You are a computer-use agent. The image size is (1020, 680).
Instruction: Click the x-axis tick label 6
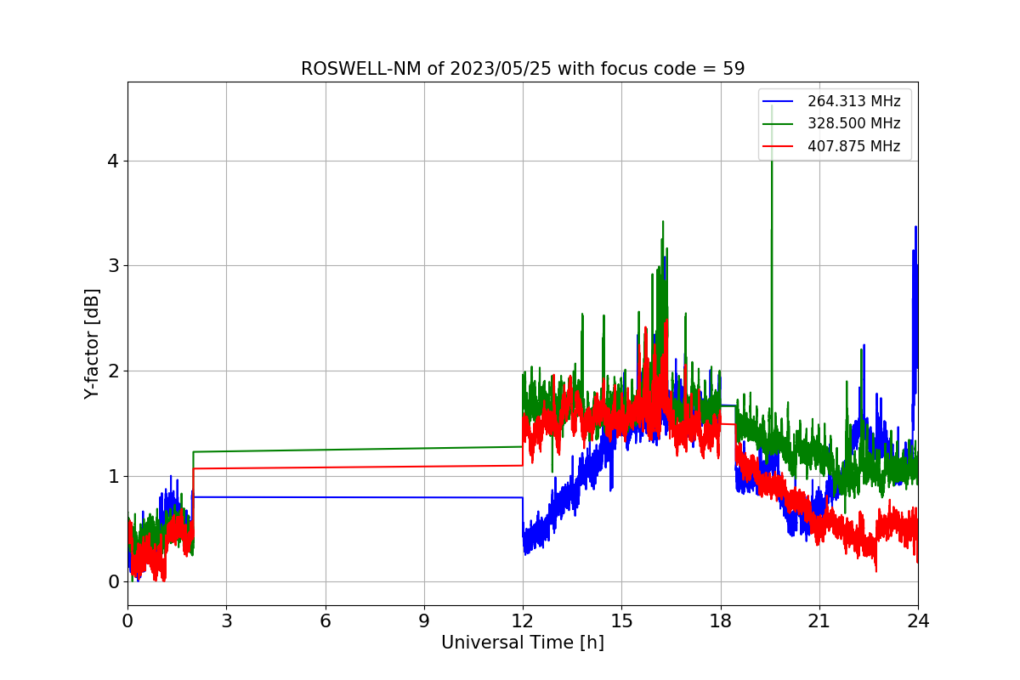[325, 621]
